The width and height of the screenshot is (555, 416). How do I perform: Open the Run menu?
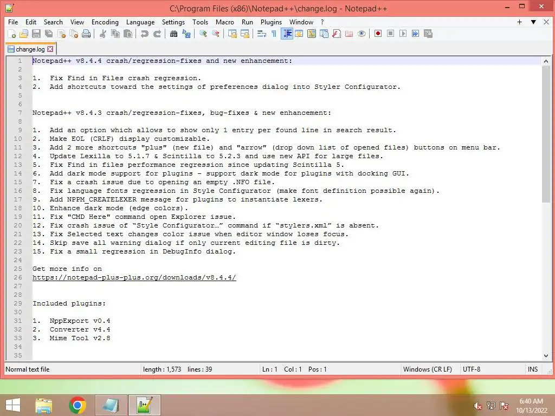pos(247,22)
